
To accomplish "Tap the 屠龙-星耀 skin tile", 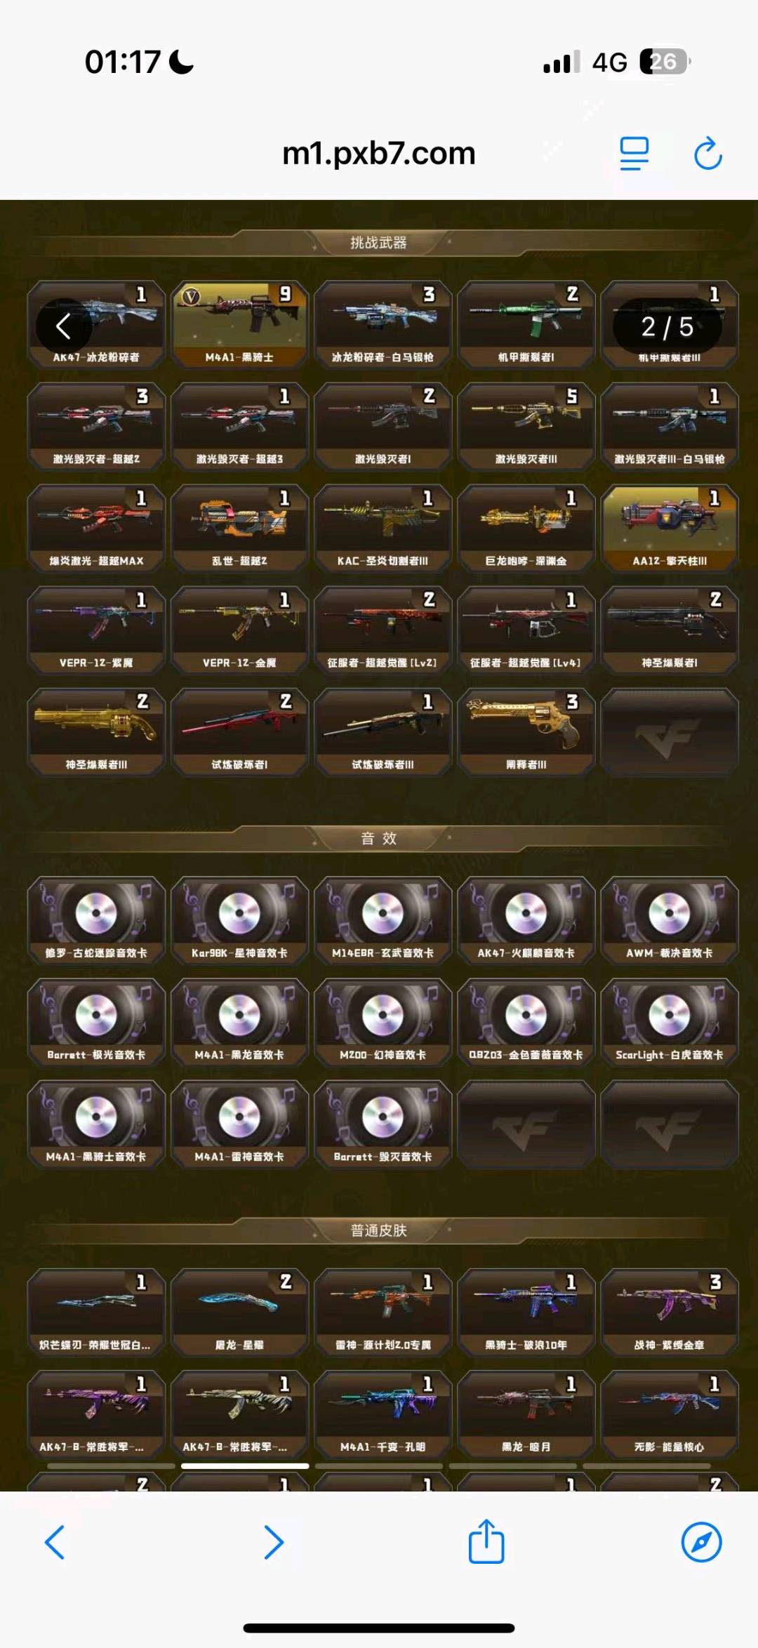I will 239,1312.
